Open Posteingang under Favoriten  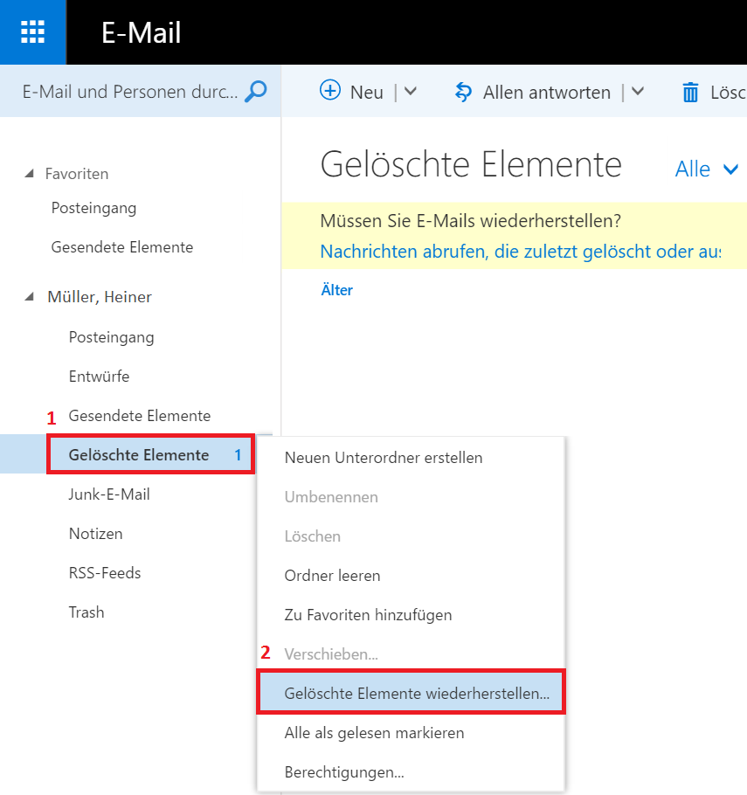click(x=93, y=209)
